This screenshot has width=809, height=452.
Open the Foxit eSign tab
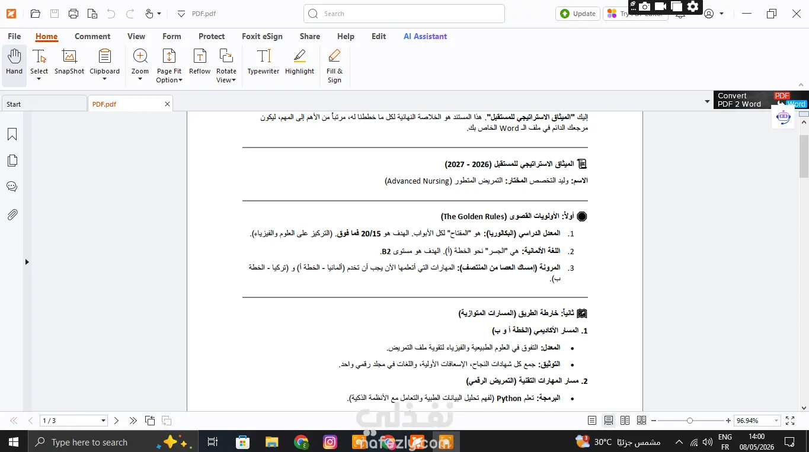click(263, 36)
